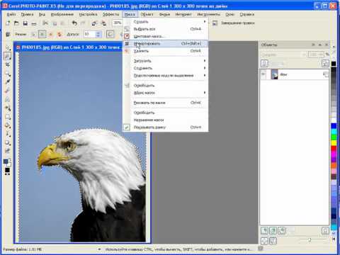The height and width of the screenshot is (255, 340).
Task: Open the Справка menu
Action: point(247,14)
